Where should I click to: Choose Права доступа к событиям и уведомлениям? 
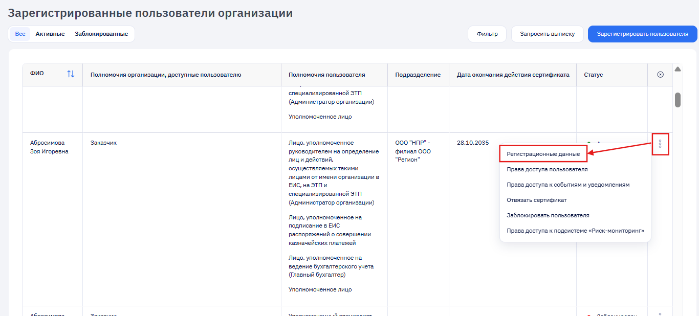click(568, 185)
